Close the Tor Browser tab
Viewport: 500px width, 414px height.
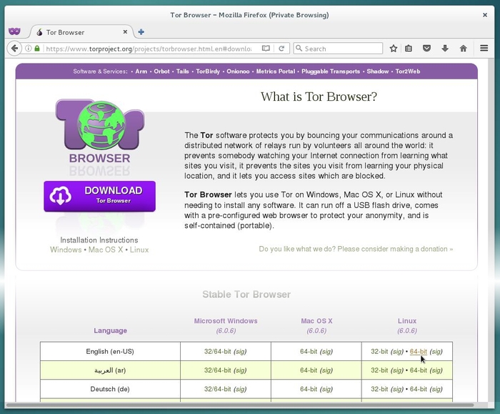click(x=125, y=32)
